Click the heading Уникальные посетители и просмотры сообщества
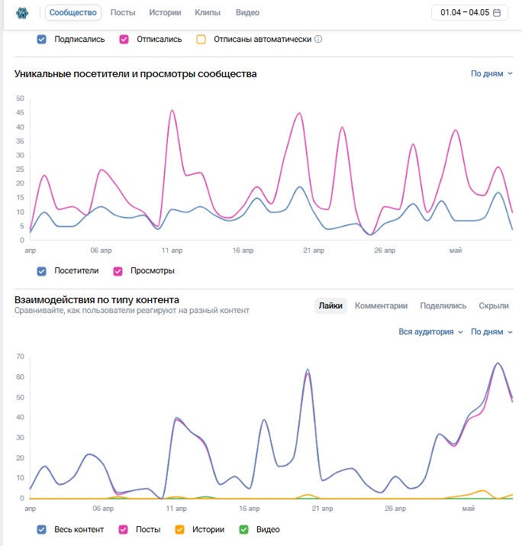522x546 pixels. pos(135,74)
